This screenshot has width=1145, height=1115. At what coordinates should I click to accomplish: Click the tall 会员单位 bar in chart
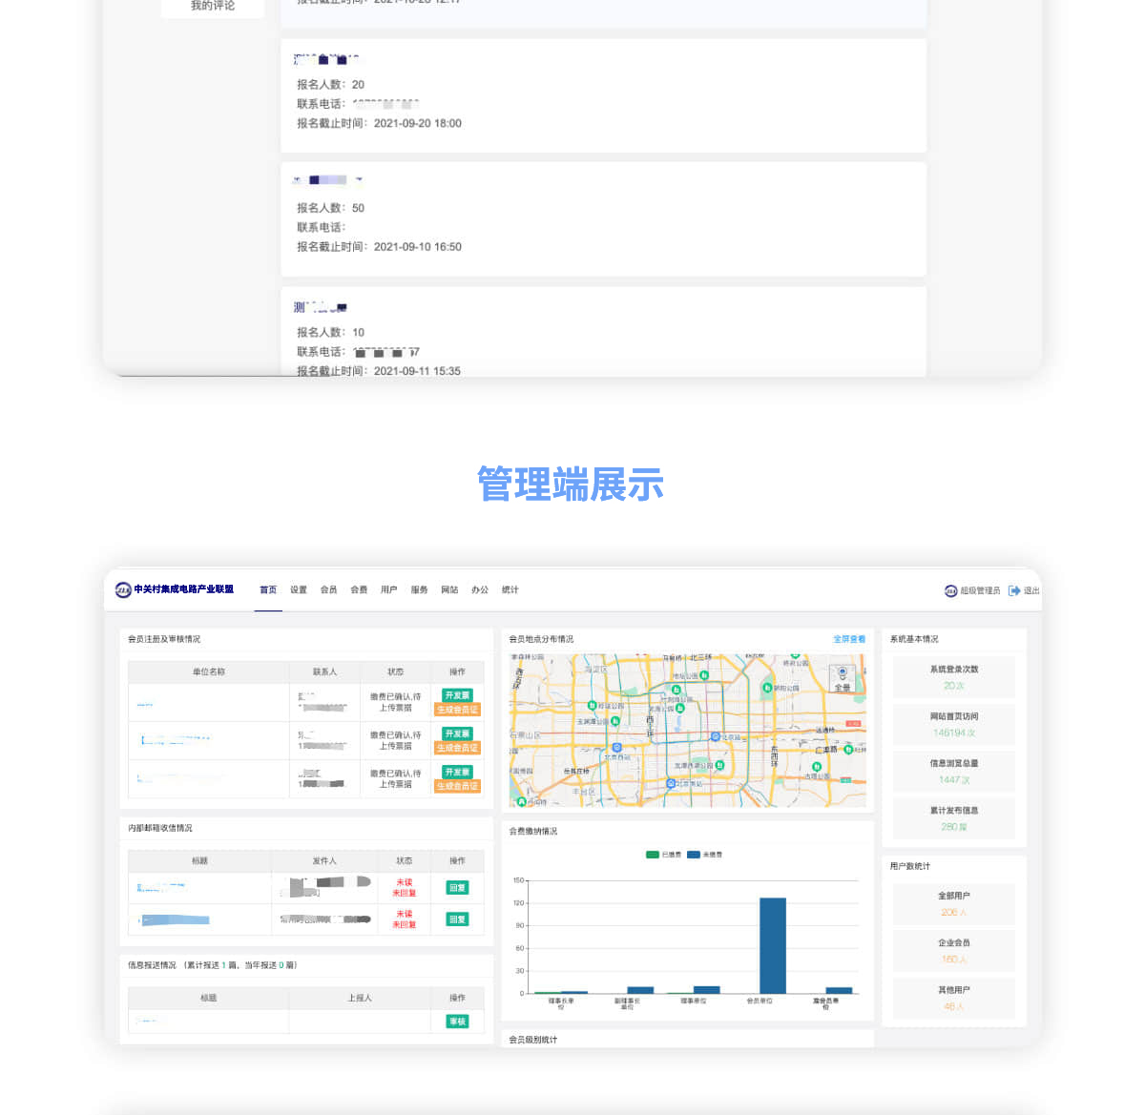pos(773,944)
